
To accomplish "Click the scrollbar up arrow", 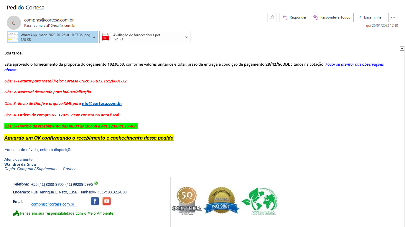I will pyautogui.click(x=402, y=49).
